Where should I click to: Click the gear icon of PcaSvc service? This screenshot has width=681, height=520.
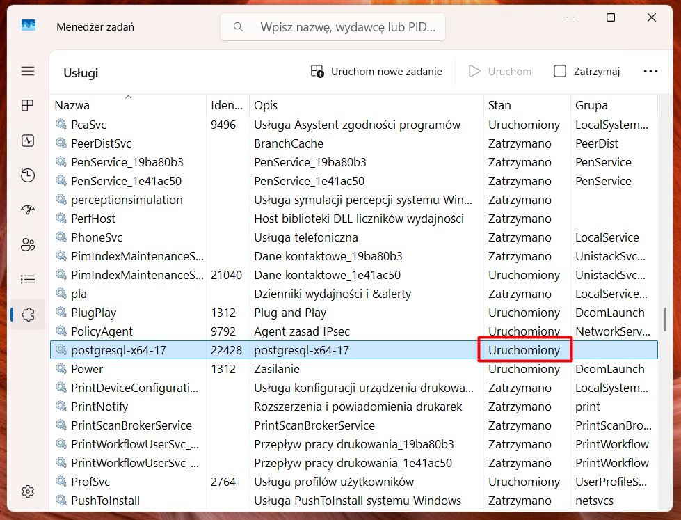point(61,125)
